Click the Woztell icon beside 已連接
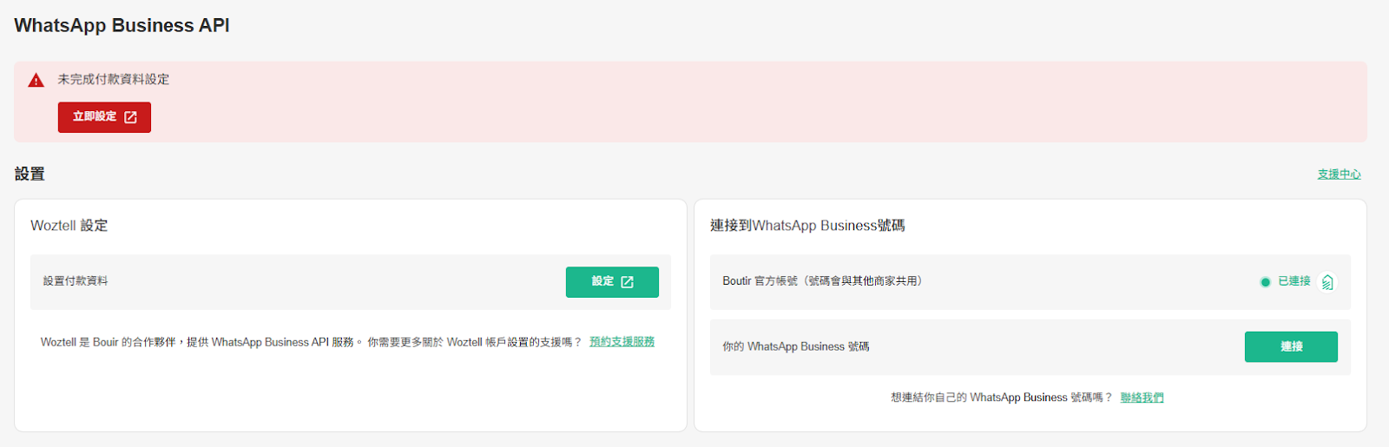Viewport: 1389px width, 447px height. pos(1327,282)
